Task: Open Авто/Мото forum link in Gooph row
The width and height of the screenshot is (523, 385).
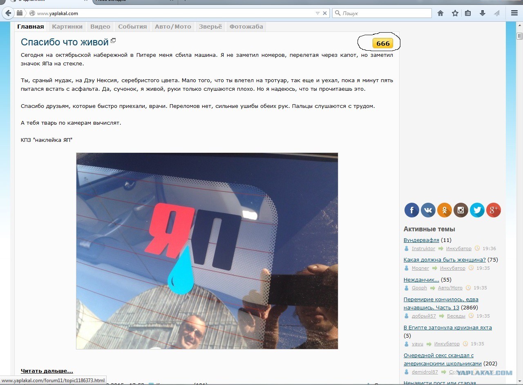Action: pyautogui.click(x=450, y=288)
